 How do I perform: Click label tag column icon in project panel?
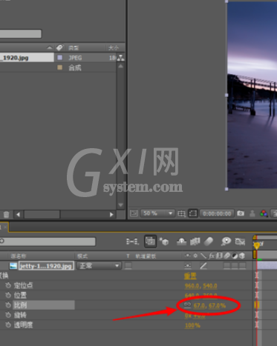60,47
